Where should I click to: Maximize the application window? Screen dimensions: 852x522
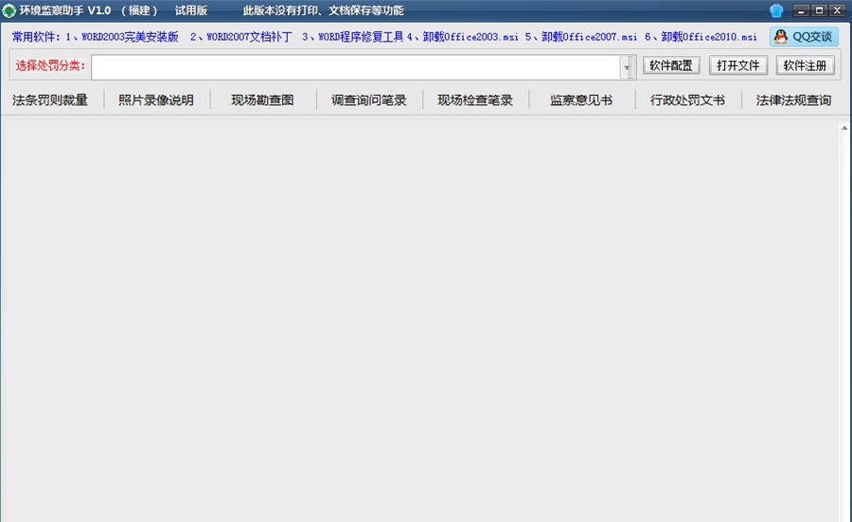coord(820,10)
